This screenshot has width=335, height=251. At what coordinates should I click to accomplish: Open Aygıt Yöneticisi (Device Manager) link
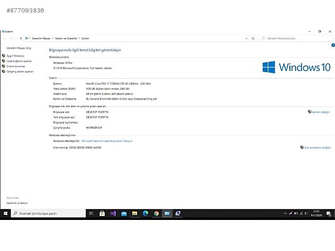[x=15, y=56]
